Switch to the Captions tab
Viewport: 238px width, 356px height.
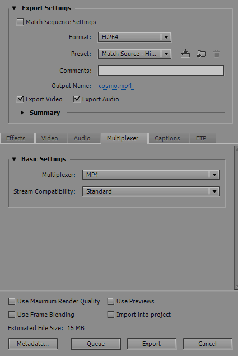167,138
